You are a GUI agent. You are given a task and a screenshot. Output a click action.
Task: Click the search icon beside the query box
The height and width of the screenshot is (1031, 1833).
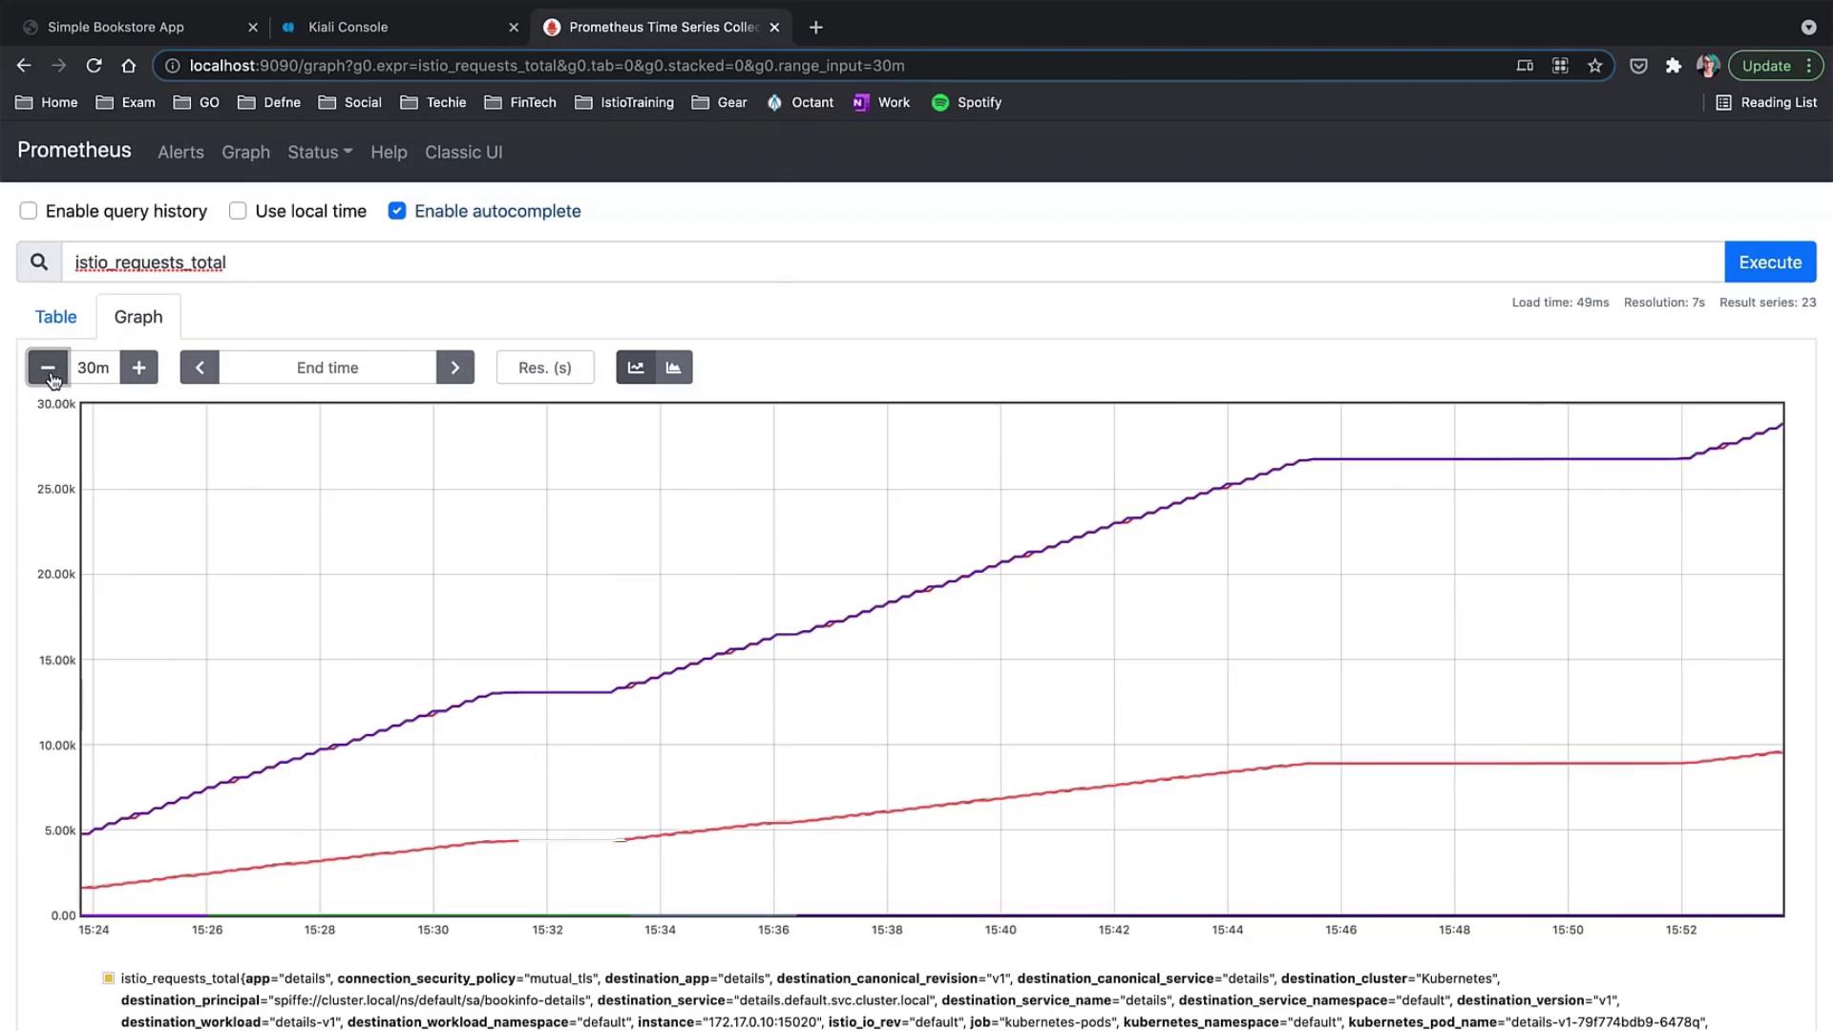coord(39,262)
